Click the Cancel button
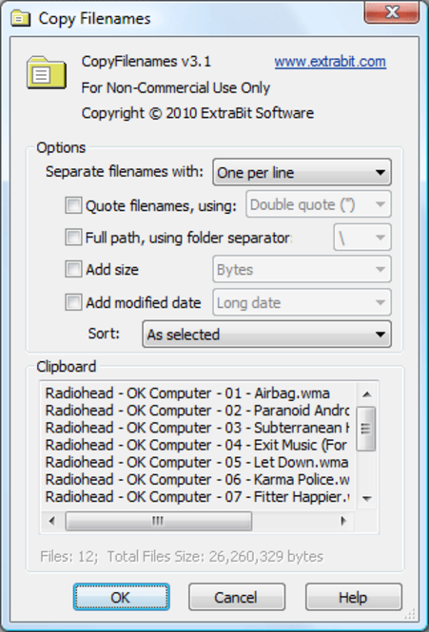Screen dimensions: 429x632 (237, 597)
